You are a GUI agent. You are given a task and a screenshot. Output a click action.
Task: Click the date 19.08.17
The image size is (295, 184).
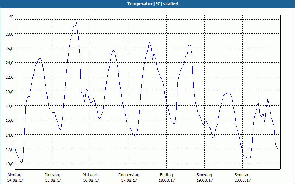point(205,180)
